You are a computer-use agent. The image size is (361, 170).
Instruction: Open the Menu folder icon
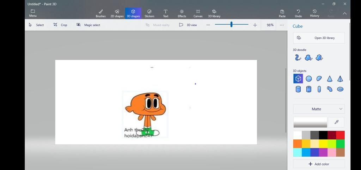coord(33,13)
